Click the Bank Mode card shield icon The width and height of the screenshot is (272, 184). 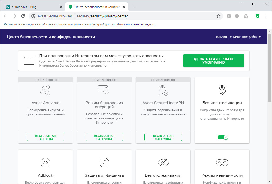click(104, 90)
